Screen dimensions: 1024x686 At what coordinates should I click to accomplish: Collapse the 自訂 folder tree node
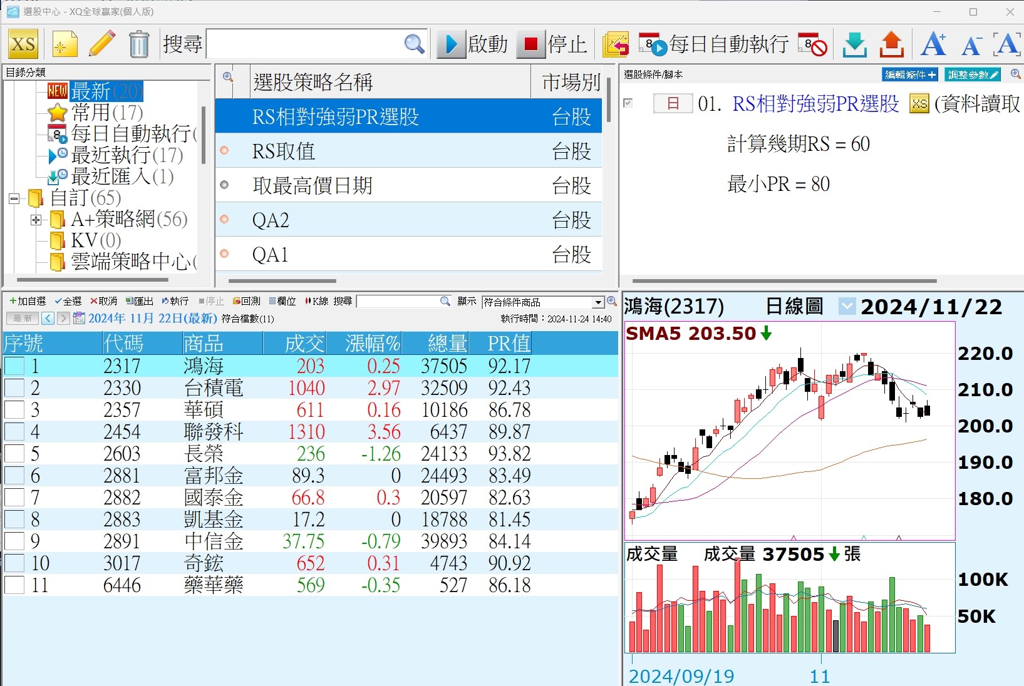click(x=14, y=199)
